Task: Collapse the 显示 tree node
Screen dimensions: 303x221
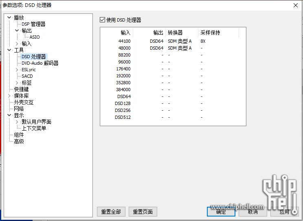Action: click(x=9, y=115)
